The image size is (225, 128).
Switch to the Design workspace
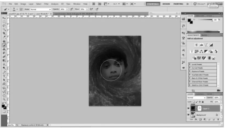[166, 4]
